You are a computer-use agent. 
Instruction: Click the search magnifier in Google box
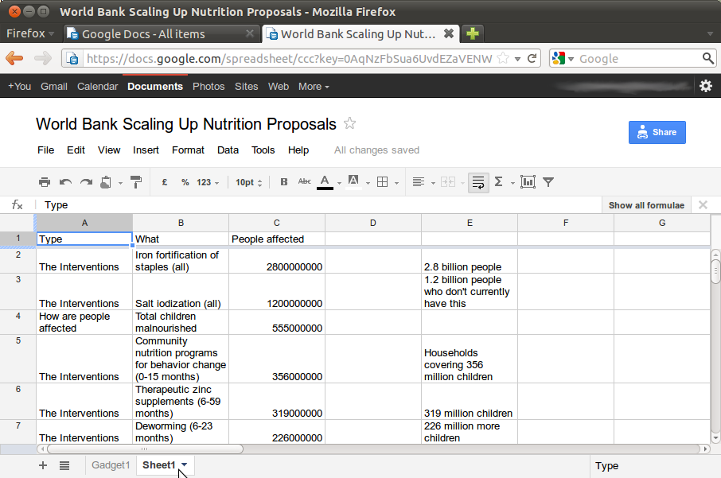coord(707,58)
